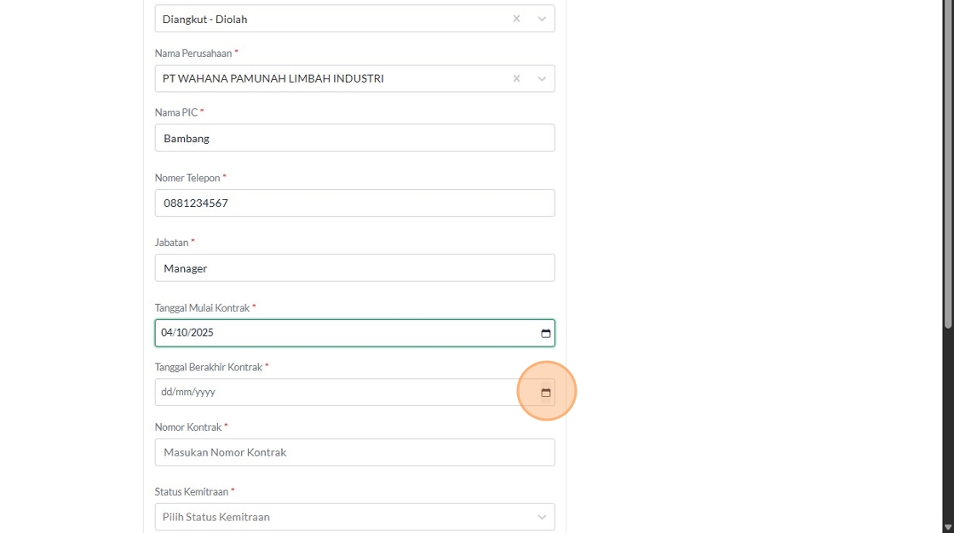Open calendar picker for Tanggal Berakhir Kontrak

click(546, 393)
